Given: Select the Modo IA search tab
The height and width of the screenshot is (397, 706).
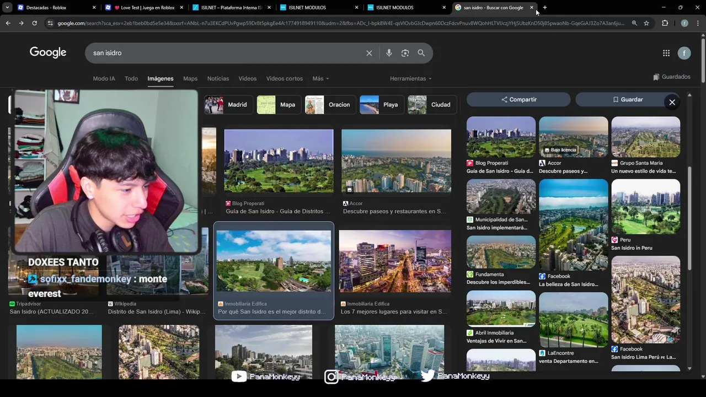Looking at the screenshot, I should (x=104, y=78).
